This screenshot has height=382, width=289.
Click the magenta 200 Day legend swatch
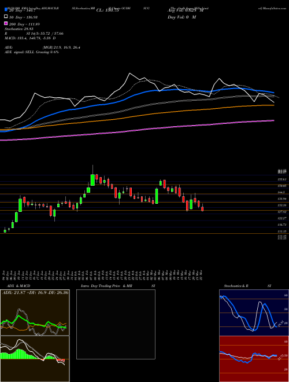click(6, 23)
